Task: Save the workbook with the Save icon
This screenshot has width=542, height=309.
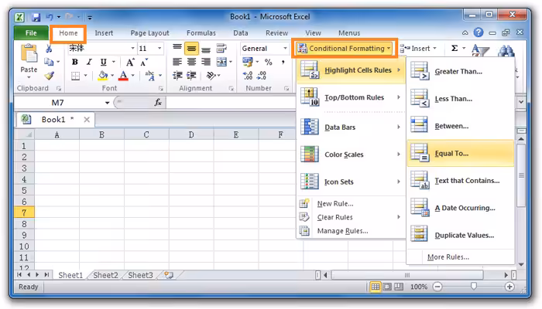Action: [36, 17]
